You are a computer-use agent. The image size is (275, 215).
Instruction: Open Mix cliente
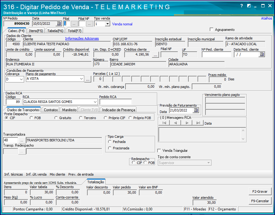click(x=57, y=174)
